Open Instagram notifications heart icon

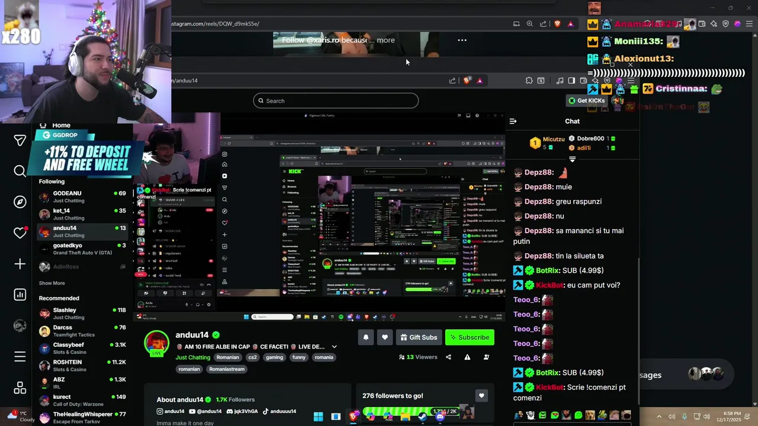[20, 233]
